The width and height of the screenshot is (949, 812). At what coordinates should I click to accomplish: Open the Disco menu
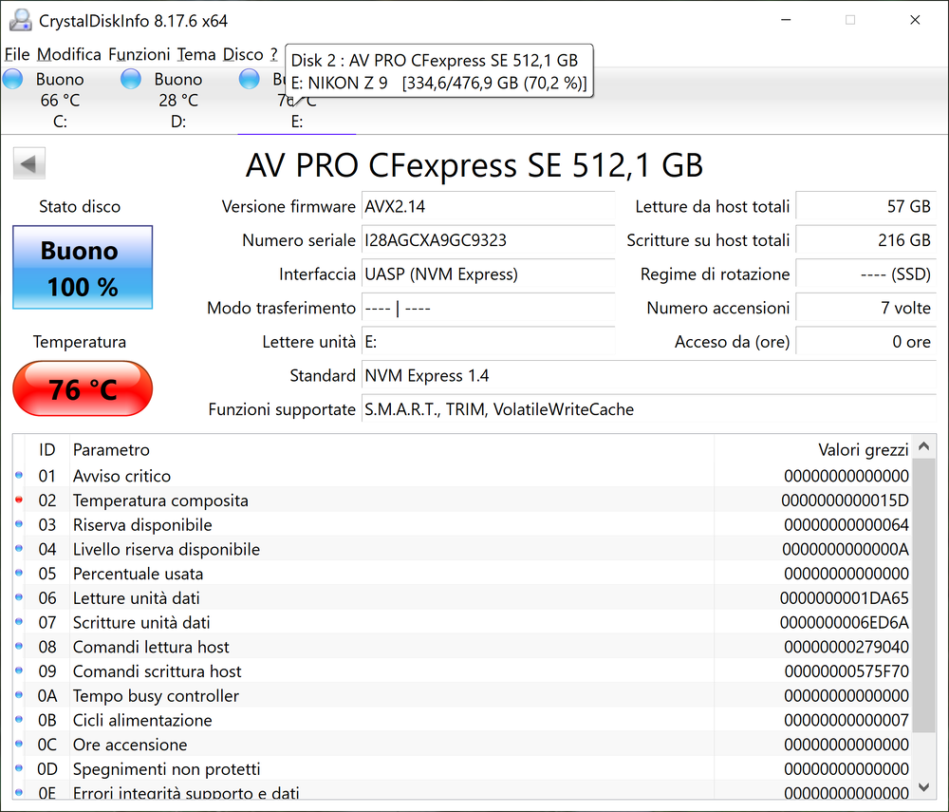click(x=243, y=54)
